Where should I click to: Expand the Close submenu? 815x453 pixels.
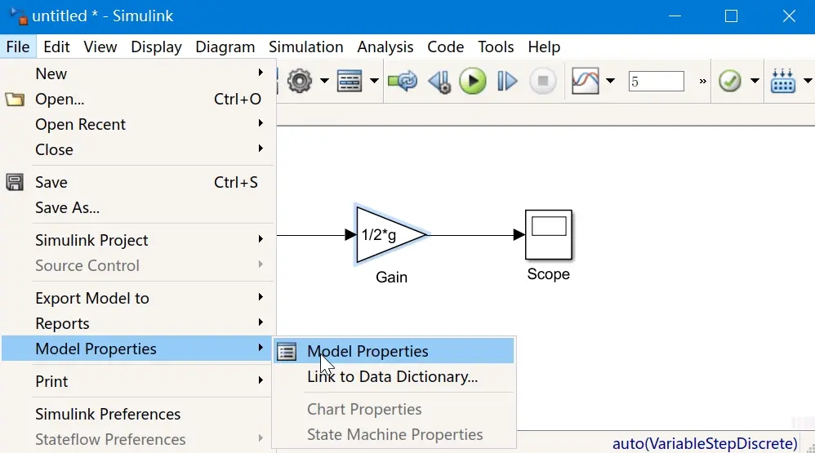138,150
